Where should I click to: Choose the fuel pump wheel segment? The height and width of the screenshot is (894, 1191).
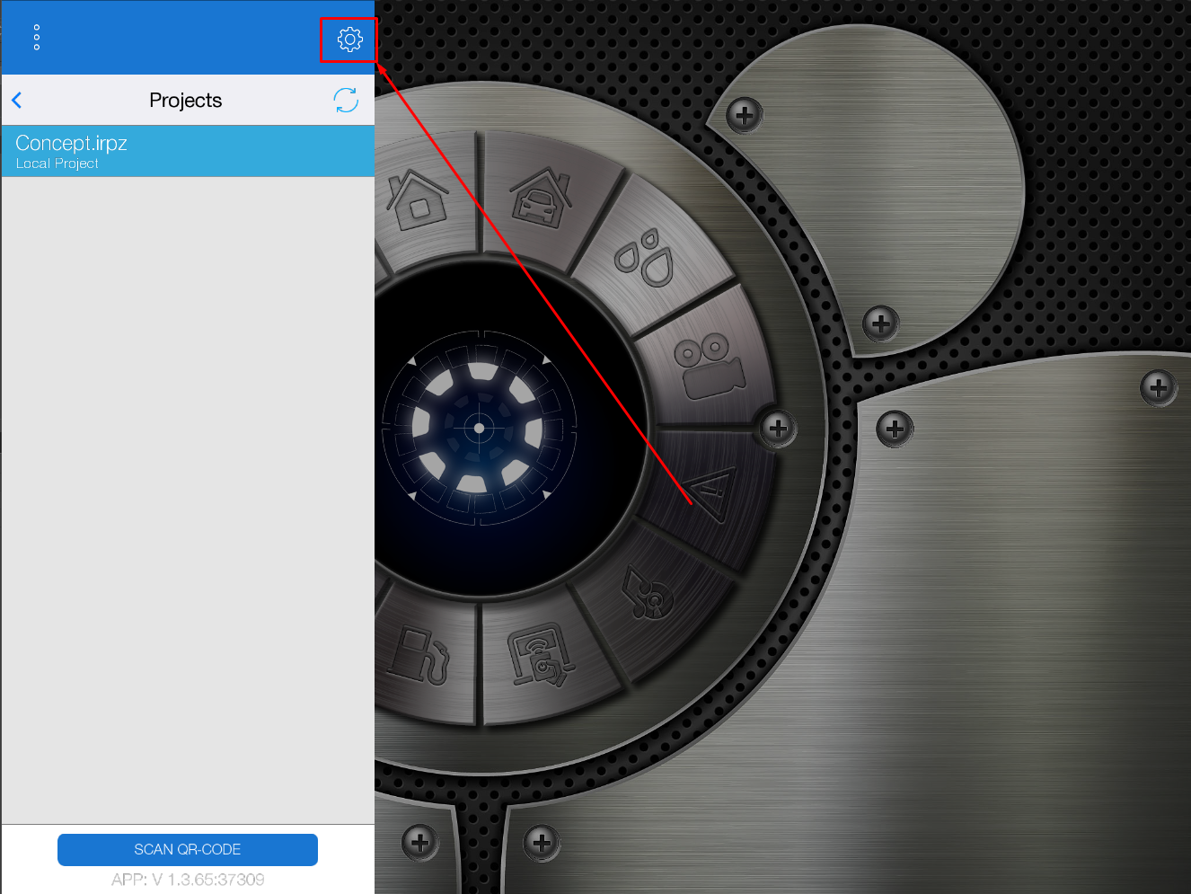point(418,658)
